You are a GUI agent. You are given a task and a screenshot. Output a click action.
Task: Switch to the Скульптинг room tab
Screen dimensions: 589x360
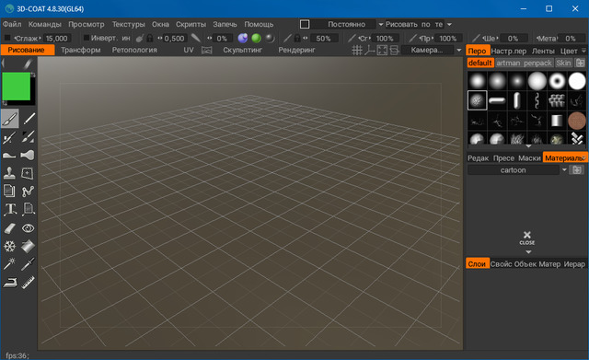pyautogui.click(x=242, y=50)
